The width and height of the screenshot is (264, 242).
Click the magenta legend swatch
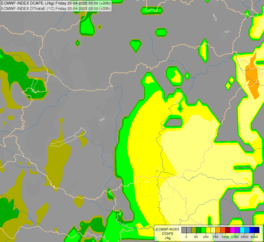point(232,230)
